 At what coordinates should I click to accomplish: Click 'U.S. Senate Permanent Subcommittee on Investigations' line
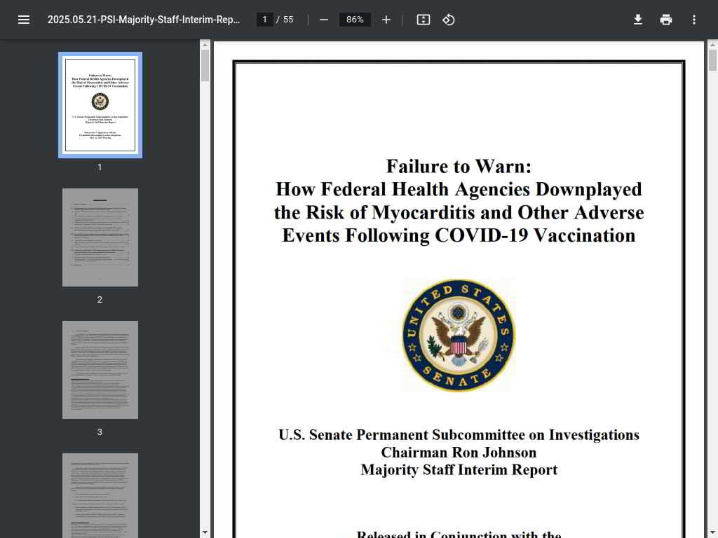459,434
